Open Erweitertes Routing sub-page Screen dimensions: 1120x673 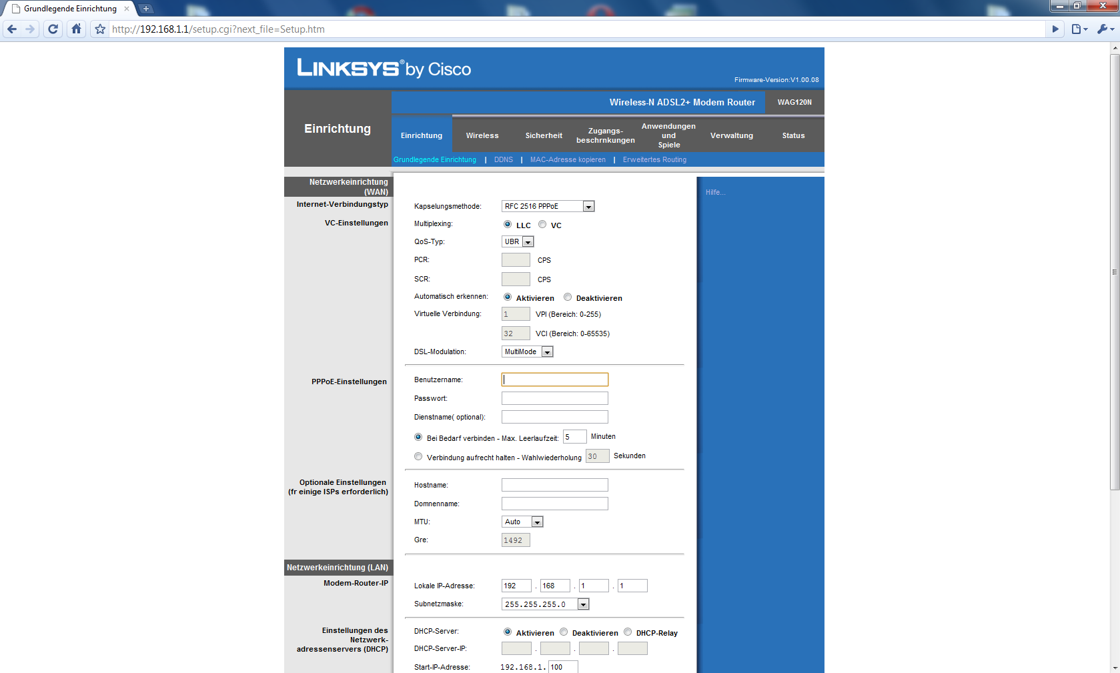pyautogui.click(x=654, y=159)
